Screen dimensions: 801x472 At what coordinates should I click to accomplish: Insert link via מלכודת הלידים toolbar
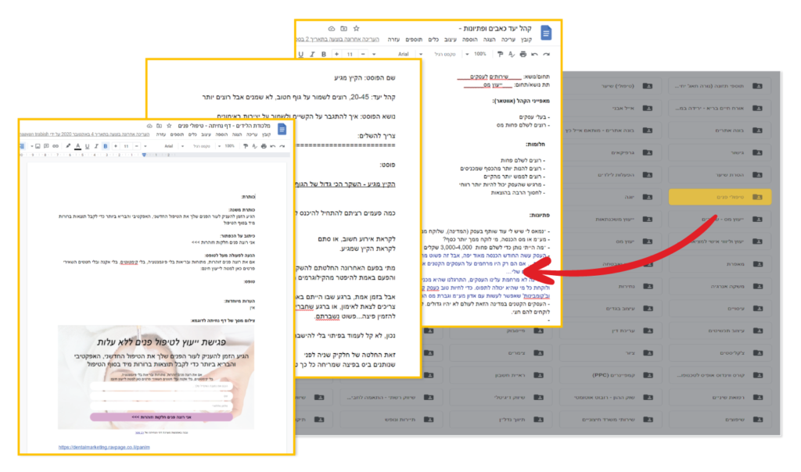tap(56, 146)
